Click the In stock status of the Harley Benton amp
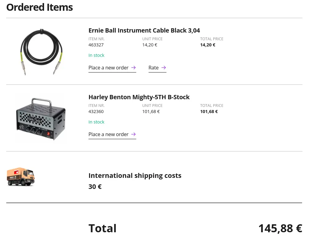The height and width of the screenshot is (247, 315). pyautogui.click(x=96, y=122)
